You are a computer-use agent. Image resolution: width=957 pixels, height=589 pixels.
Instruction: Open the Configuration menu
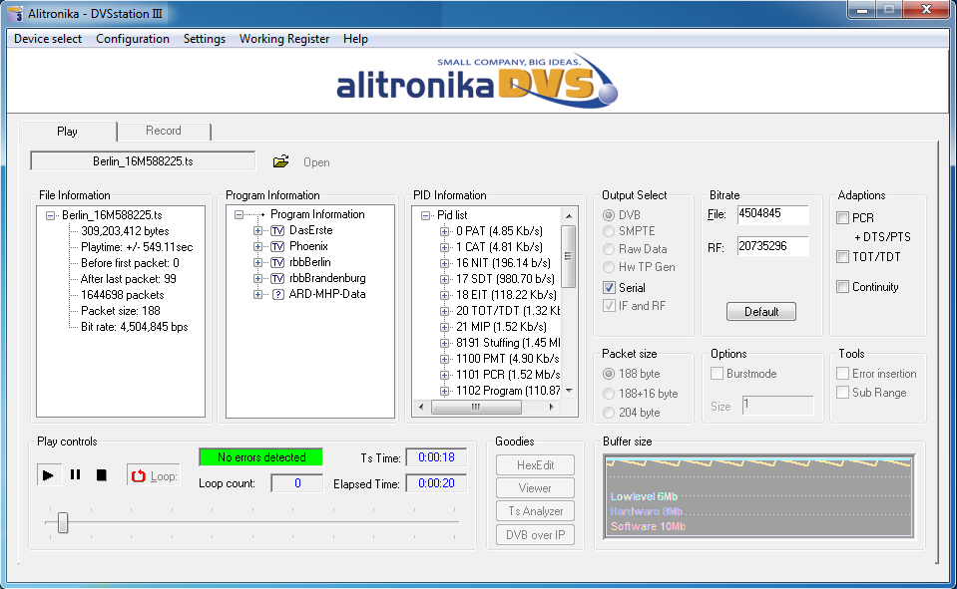click(133, 39)
